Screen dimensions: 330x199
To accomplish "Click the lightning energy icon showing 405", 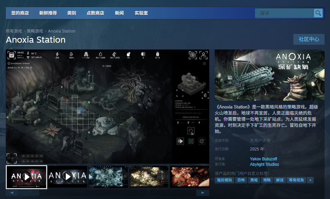I will [x=57, y=54].
